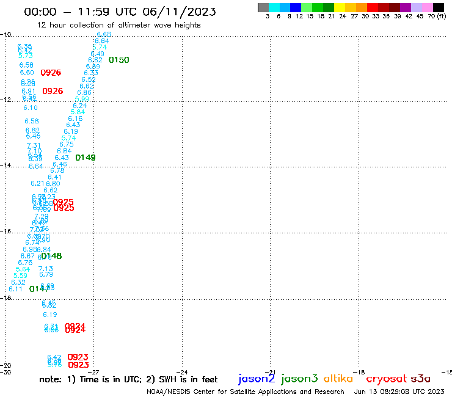The height and width of the screenshot is (397, 452).
Task: Select the orange 30 ft legend swatch
Action: tap(362, 7)
